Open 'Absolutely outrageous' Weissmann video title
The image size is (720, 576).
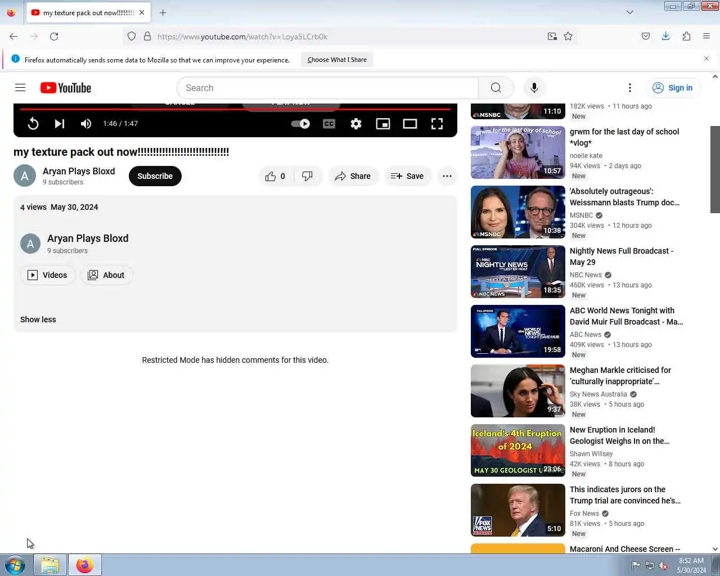click(x=624, y=197)
